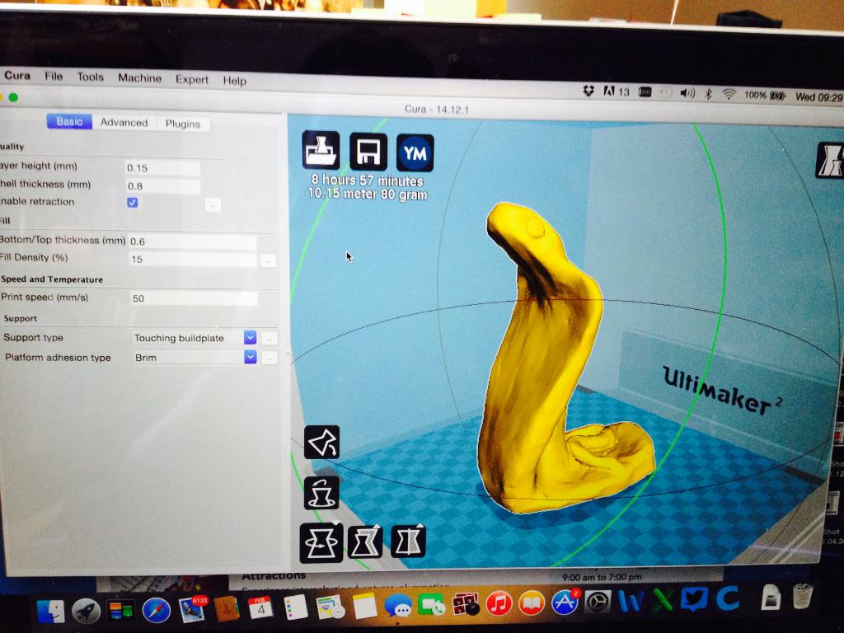Click the clock reading Wed 09:29
Viewport: 844px width, 633px height.
click(x=818, y=97)
